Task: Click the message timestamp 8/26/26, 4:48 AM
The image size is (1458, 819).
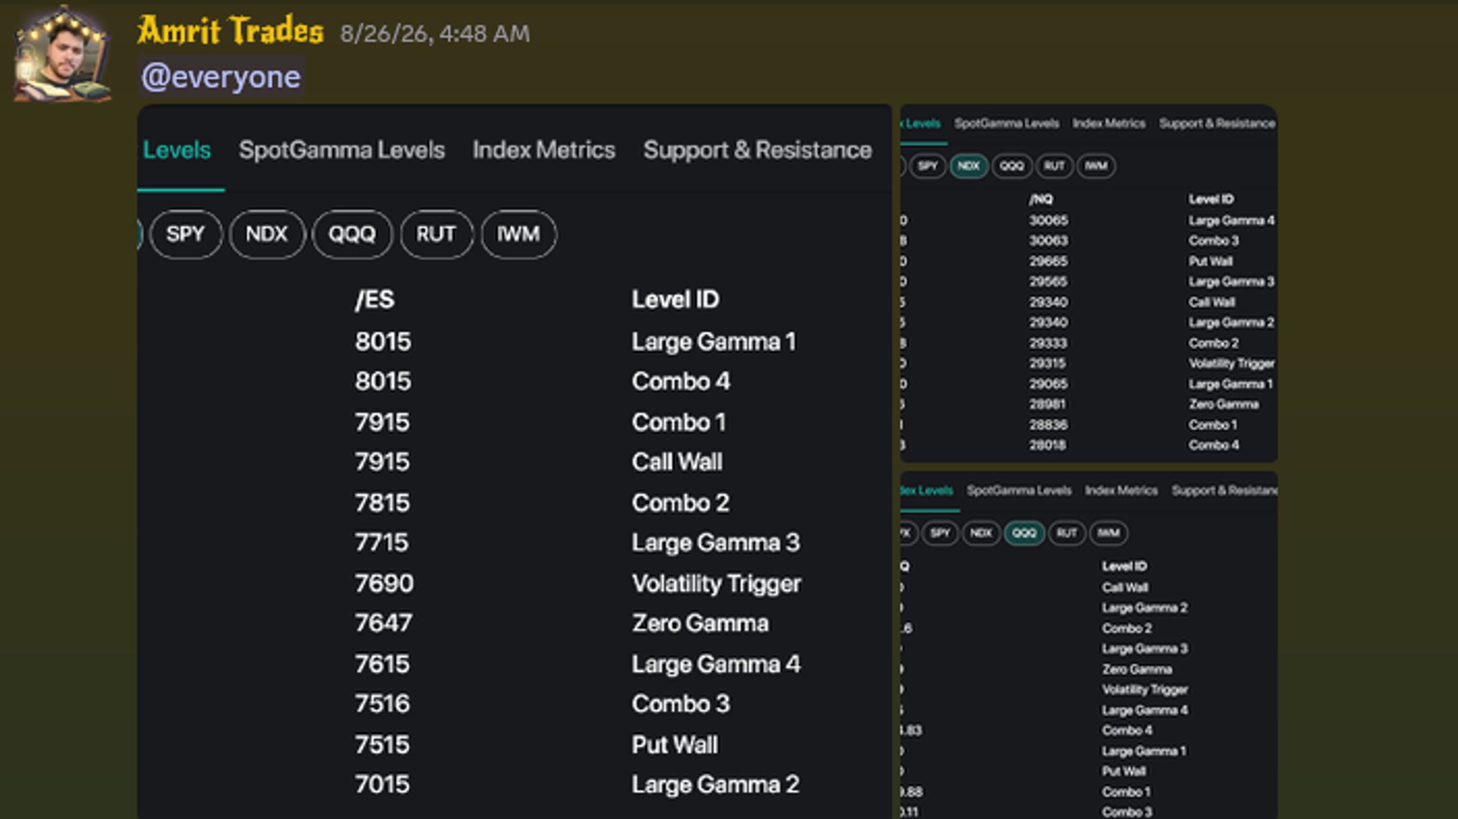Action: click(x=435, y=34)
